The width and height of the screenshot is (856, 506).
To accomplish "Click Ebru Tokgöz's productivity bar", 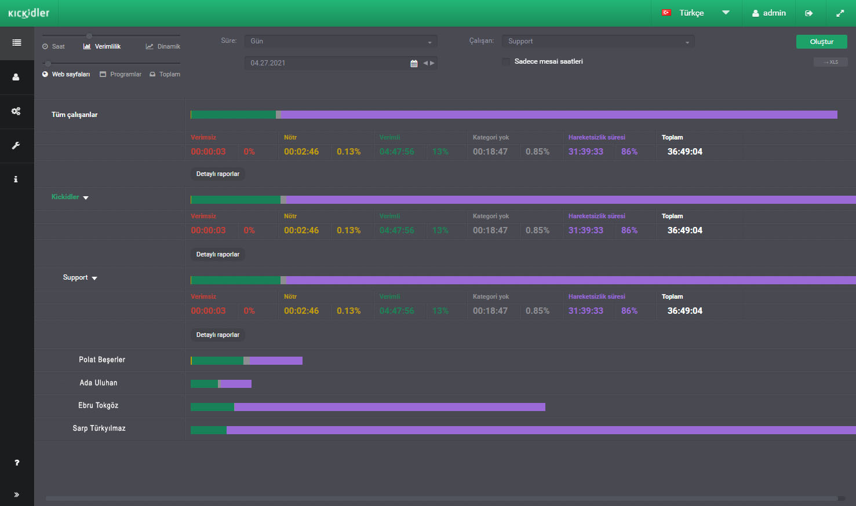I will pos(368,407).
